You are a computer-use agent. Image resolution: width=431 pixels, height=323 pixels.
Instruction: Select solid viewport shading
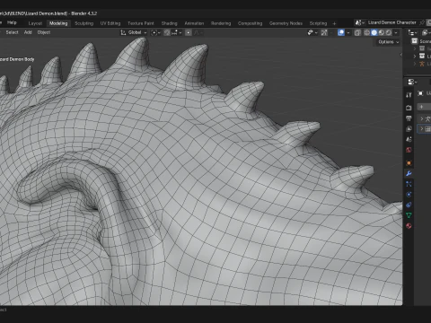click(374, 32)
